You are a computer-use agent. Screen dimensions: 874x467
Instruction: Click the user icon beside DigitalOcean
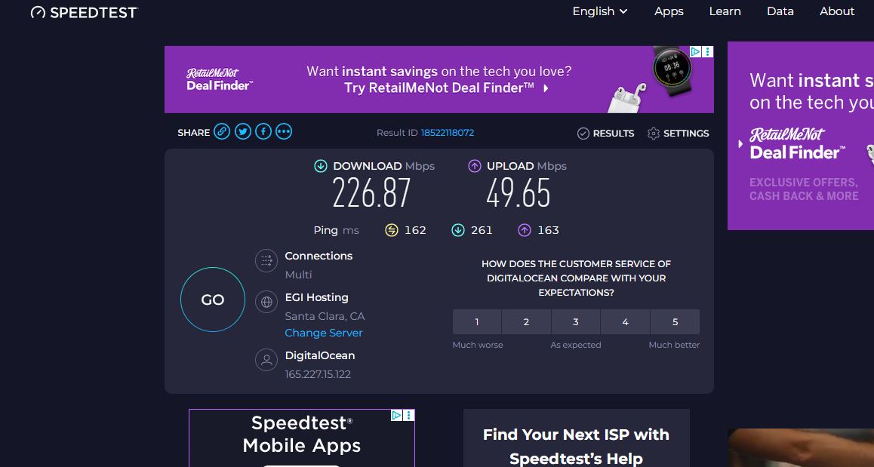pyautogui.click(x=266, y=360)
